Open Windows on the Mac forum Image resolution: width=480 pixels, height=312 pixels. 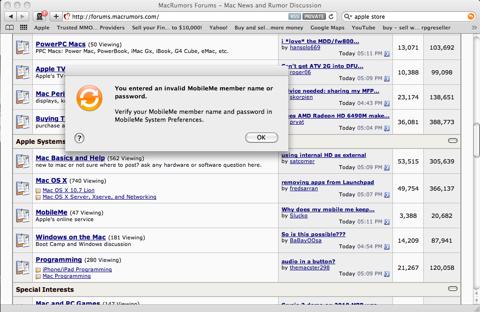71,237
